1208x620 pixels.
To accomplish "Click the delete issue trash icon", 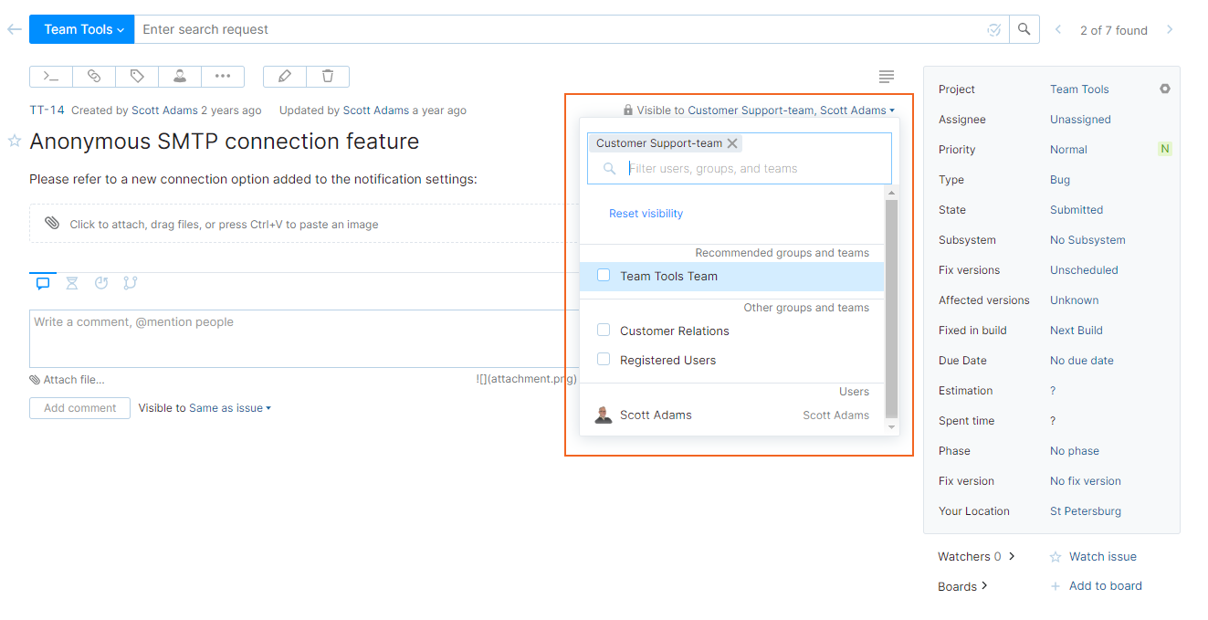I will pos(327,76).
